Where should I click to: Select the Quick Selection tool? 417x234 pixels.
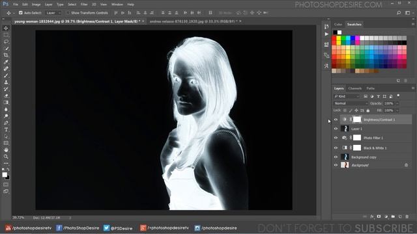click(x=6, y=48)
